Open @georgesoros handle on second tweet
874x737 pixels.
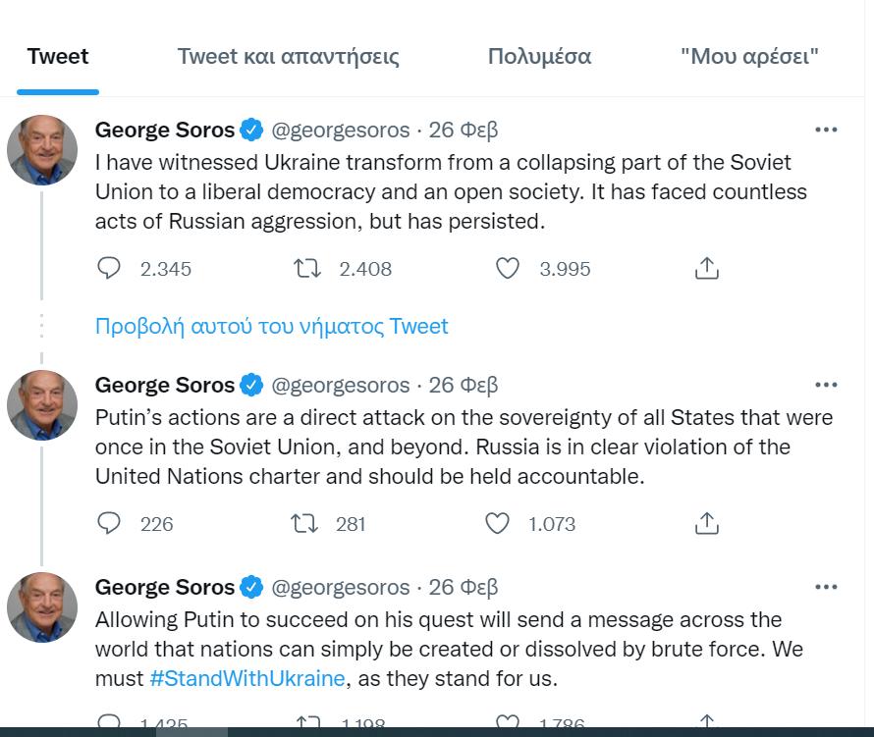pos(340,385)
